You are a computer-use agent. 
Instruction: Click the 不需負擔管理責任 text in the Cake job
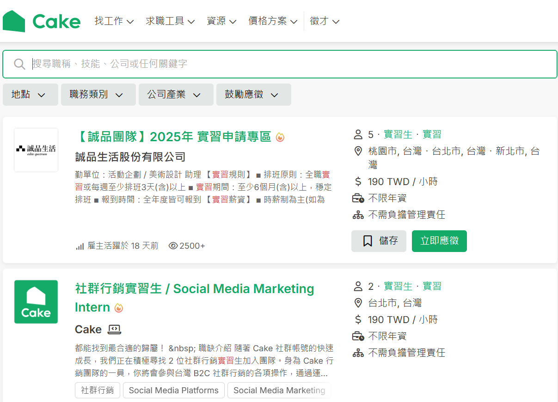pos(407,353)
